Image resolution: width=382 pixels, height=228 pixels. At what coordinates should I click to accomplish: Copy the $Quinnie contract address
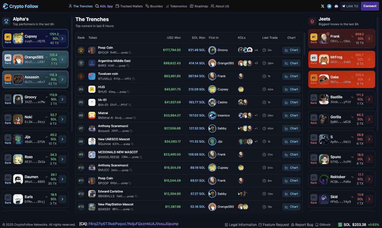point(132,144)
